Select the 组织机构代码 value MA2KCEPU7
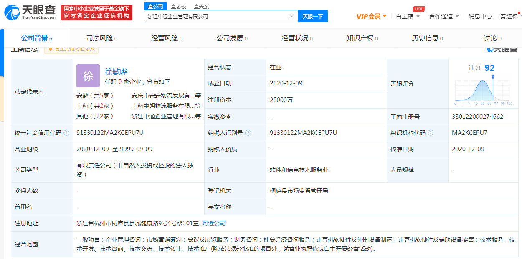 click(469, 133)
